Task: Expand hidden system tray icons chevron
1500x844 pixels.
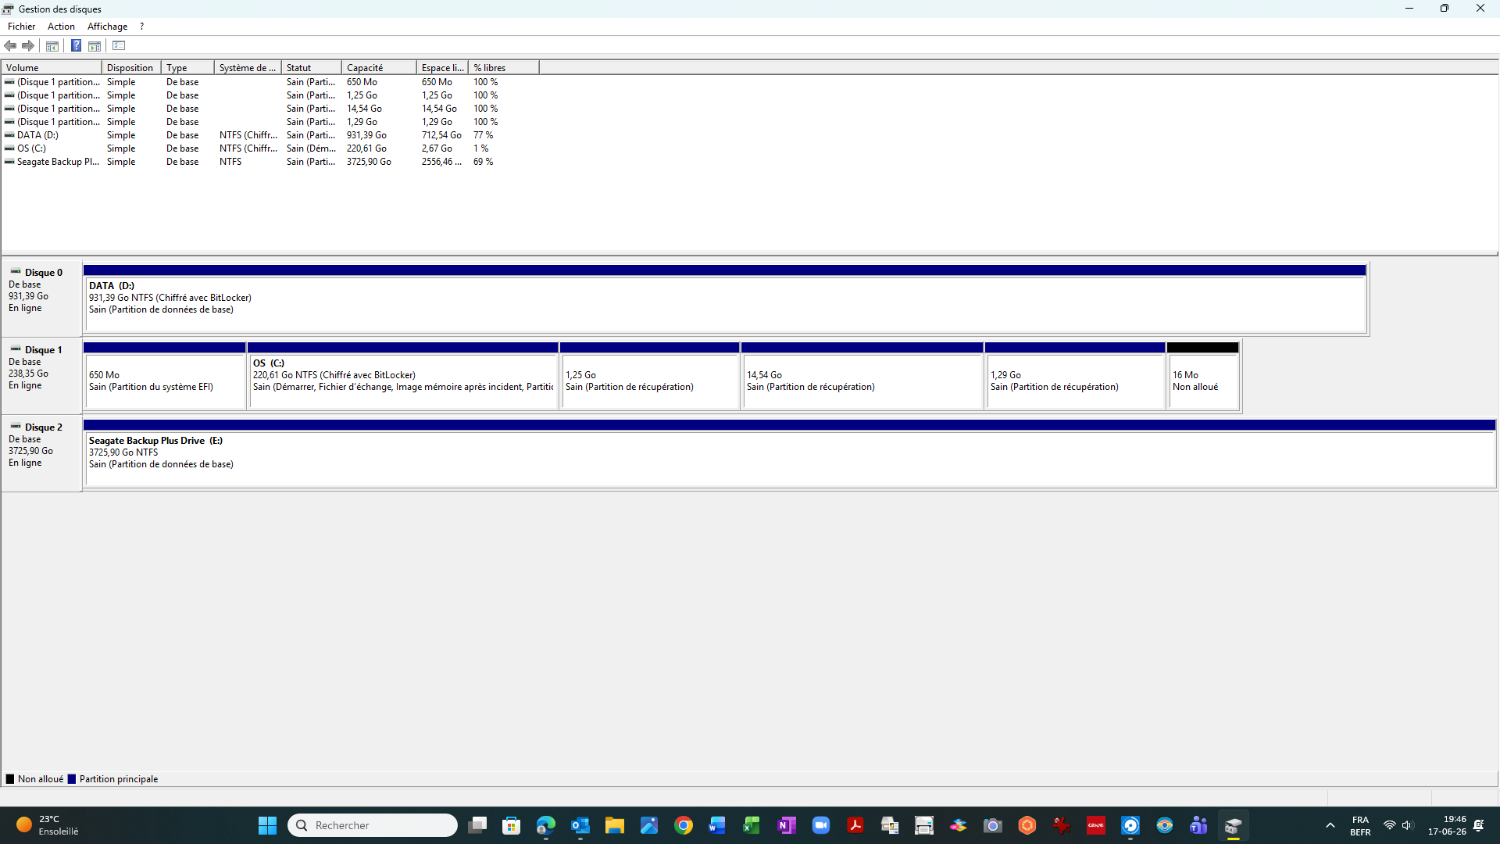Action: [1330, 825]
